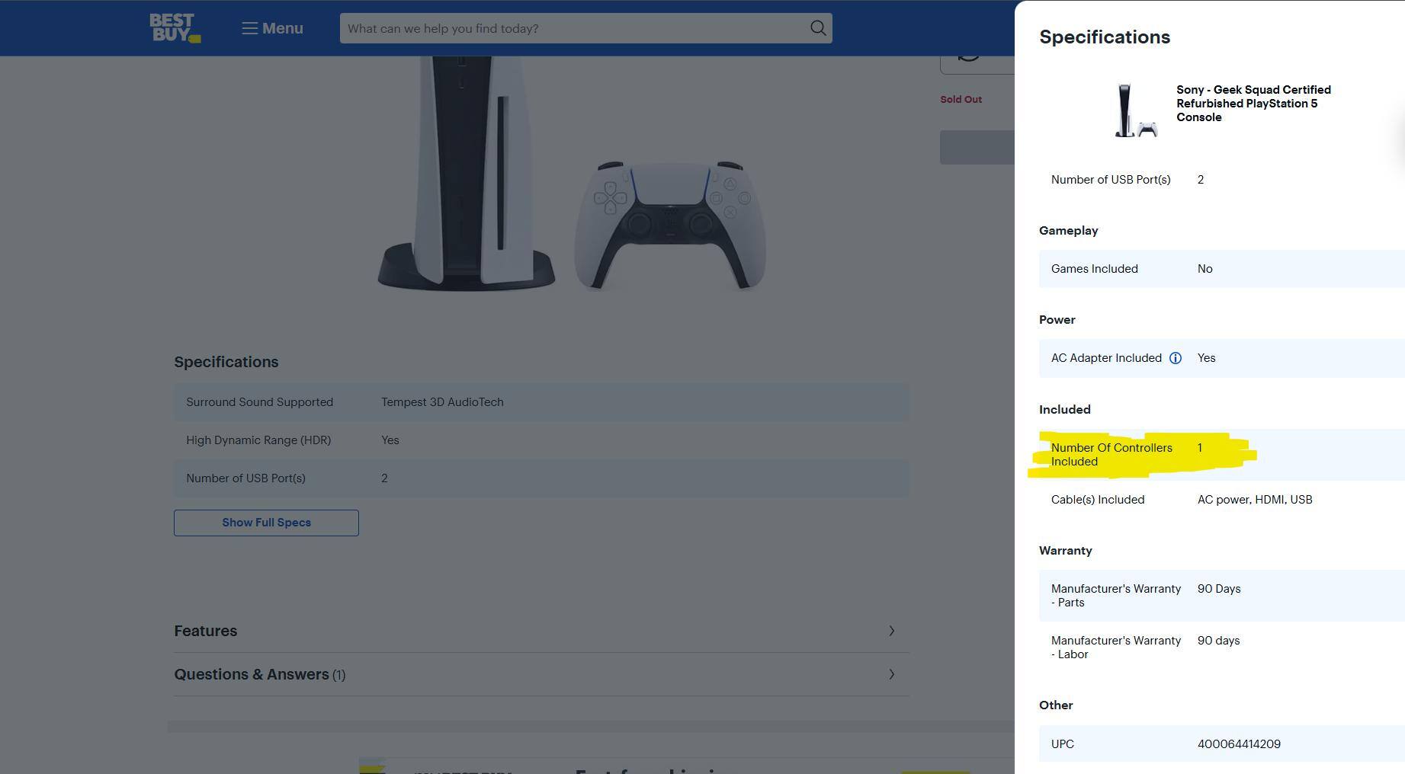Viewport: 1405px width, 774px height.
Task: Click the UPC number 400064414209
Action: pos(1238,744)
